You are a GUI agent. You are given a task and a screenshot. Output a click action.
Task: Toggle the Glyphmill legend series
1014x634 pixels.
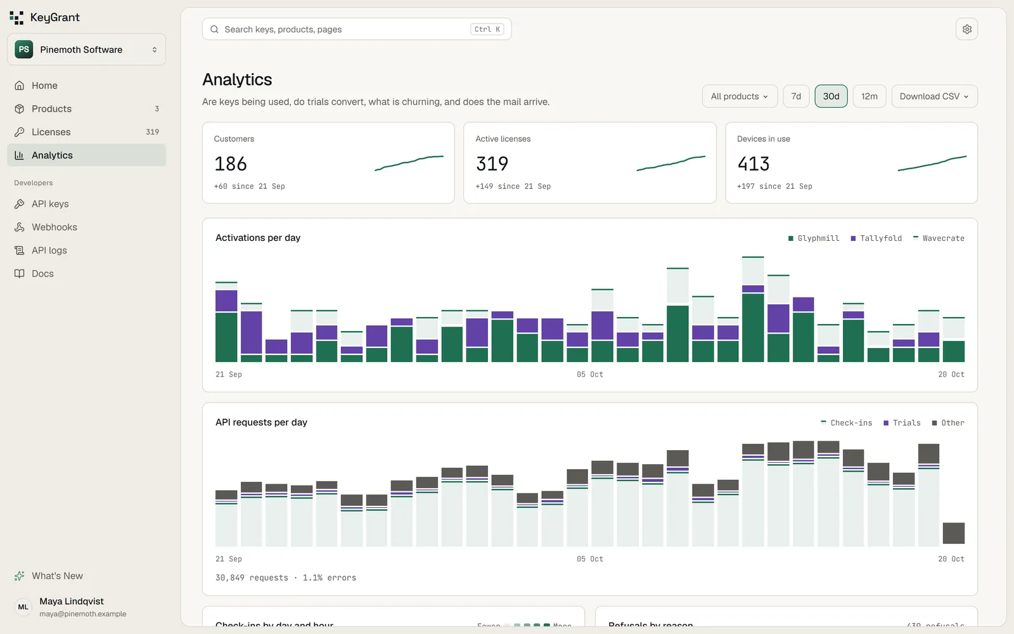[x=814, y=238]
